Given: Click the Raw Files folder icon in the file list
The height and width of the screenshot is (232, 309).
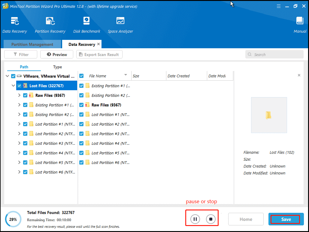Looking at the screenshot, I should pos(87,105).
